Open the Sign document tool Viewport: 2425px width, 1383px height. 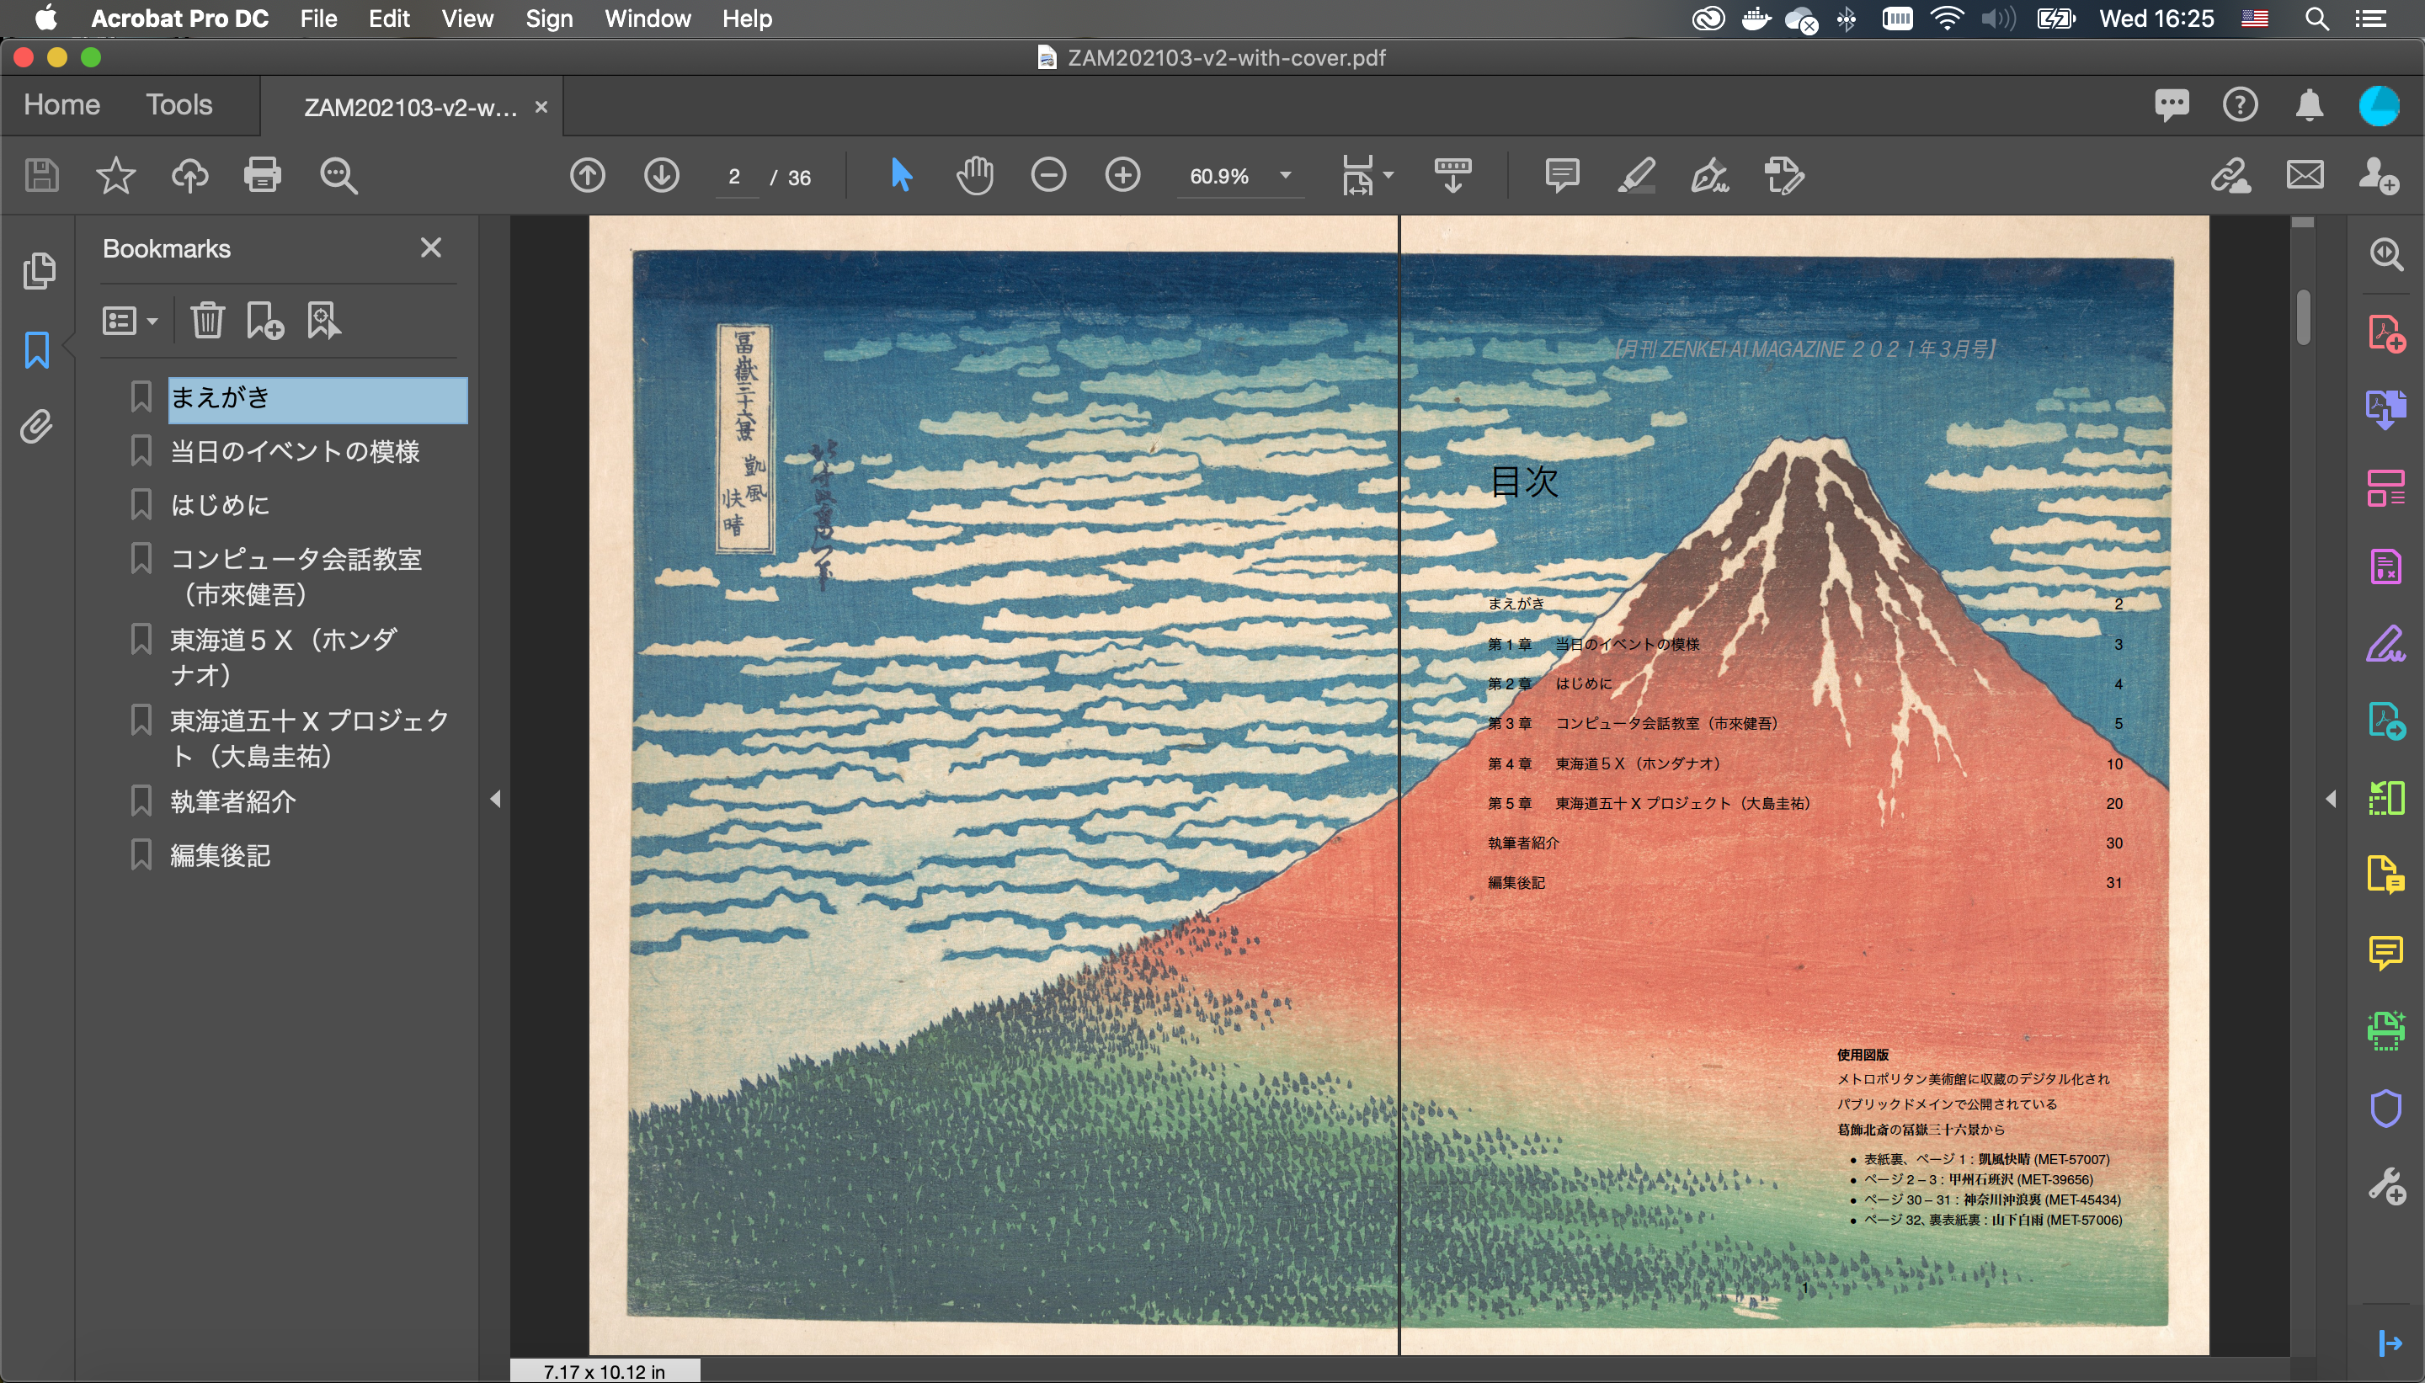pyautogui.click(x=1710, y=176)
